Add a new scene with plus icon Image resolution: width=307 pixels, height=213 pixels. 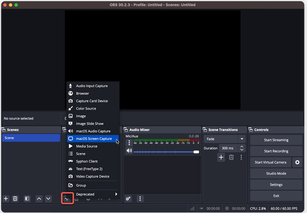click(6, 199)
